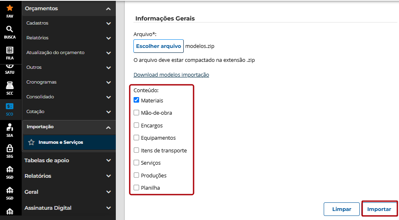The image size is (399, 220).
Task: Enable the Itens de transporte checkbox
Action: point(136,150)
